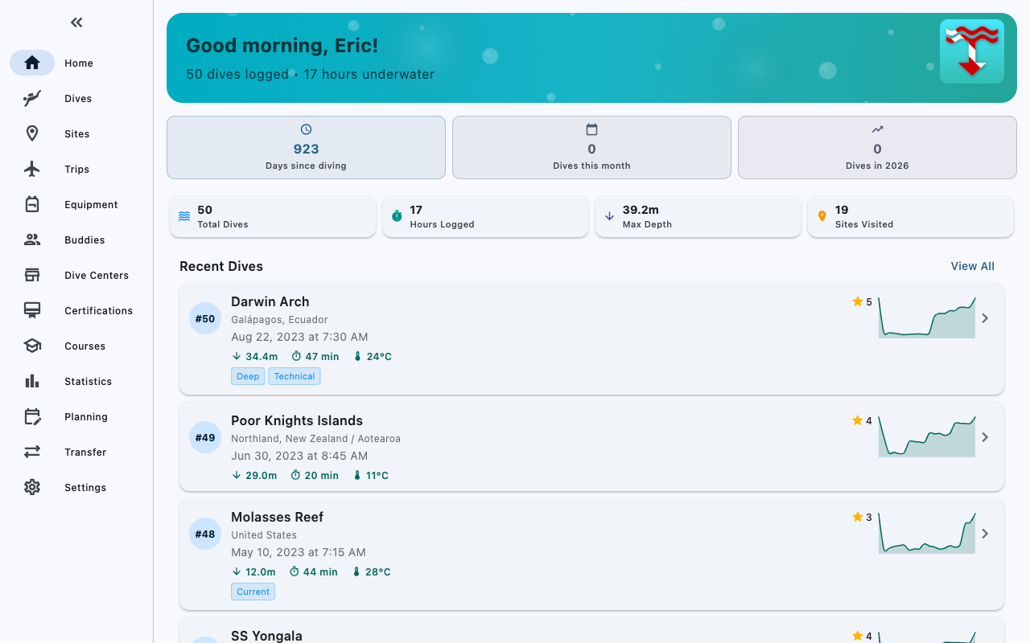Open Courses via the graduation cap icon
1030x643 pixels.
(x=32, y=346)
